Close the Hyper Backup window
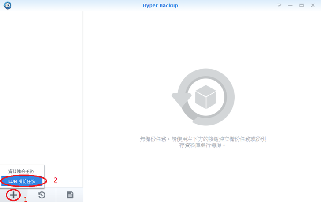The width and height of the screenshot is (321, 202). (x=313, y=5)
